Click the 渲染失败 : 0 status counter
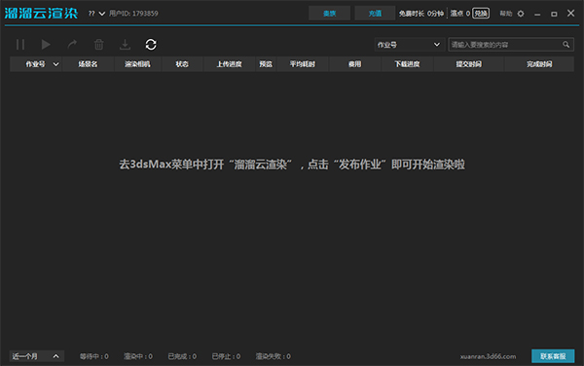This screenshot has width=584, height=366. 273,356
